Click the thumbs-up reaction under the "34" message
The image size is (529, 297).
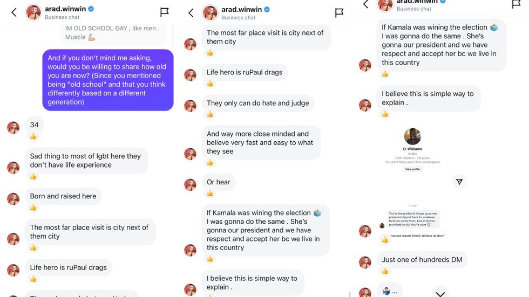click(x=33, y=136)
